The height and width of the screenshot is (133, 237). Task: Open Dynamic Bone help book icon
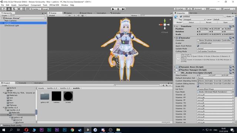pos(230,67)
